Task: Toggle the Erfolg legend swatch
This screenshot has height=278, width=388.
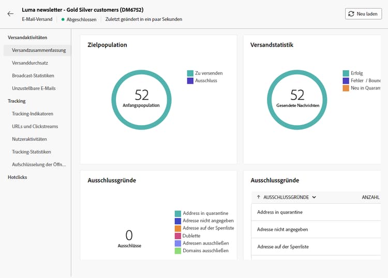Action: pyautogui.click(x=346, y=73)
